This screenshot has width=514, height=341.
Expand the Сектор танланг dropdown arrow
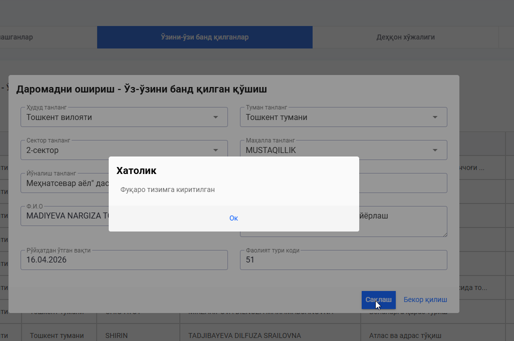point(215,150)
